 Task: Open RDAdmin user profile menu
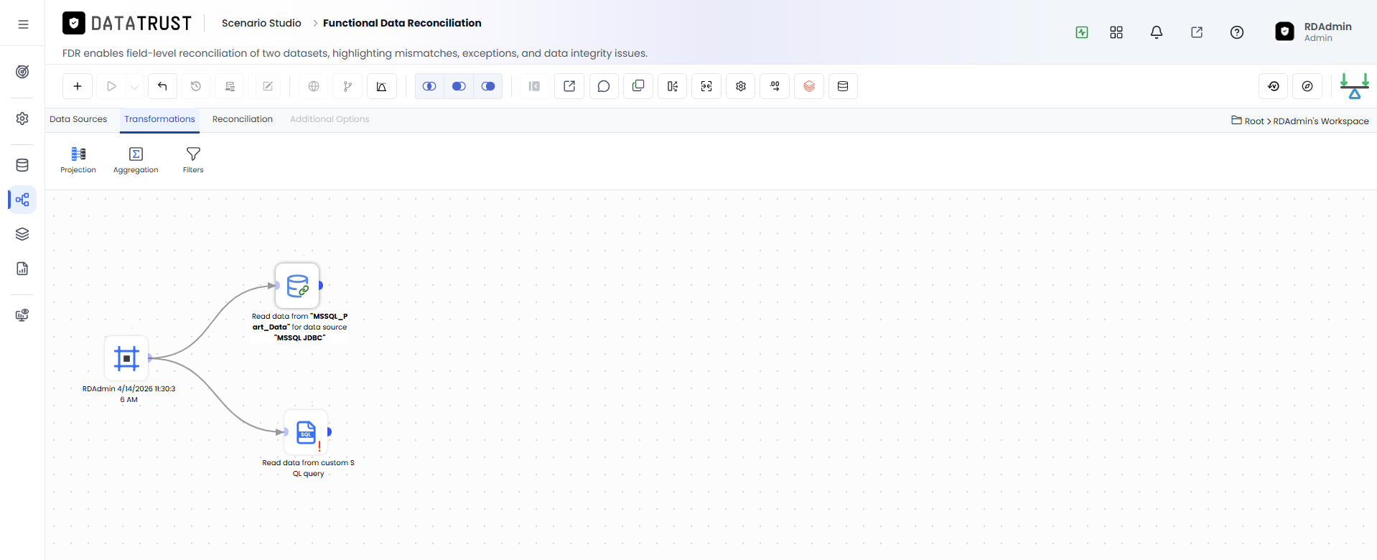point(1314,32)
